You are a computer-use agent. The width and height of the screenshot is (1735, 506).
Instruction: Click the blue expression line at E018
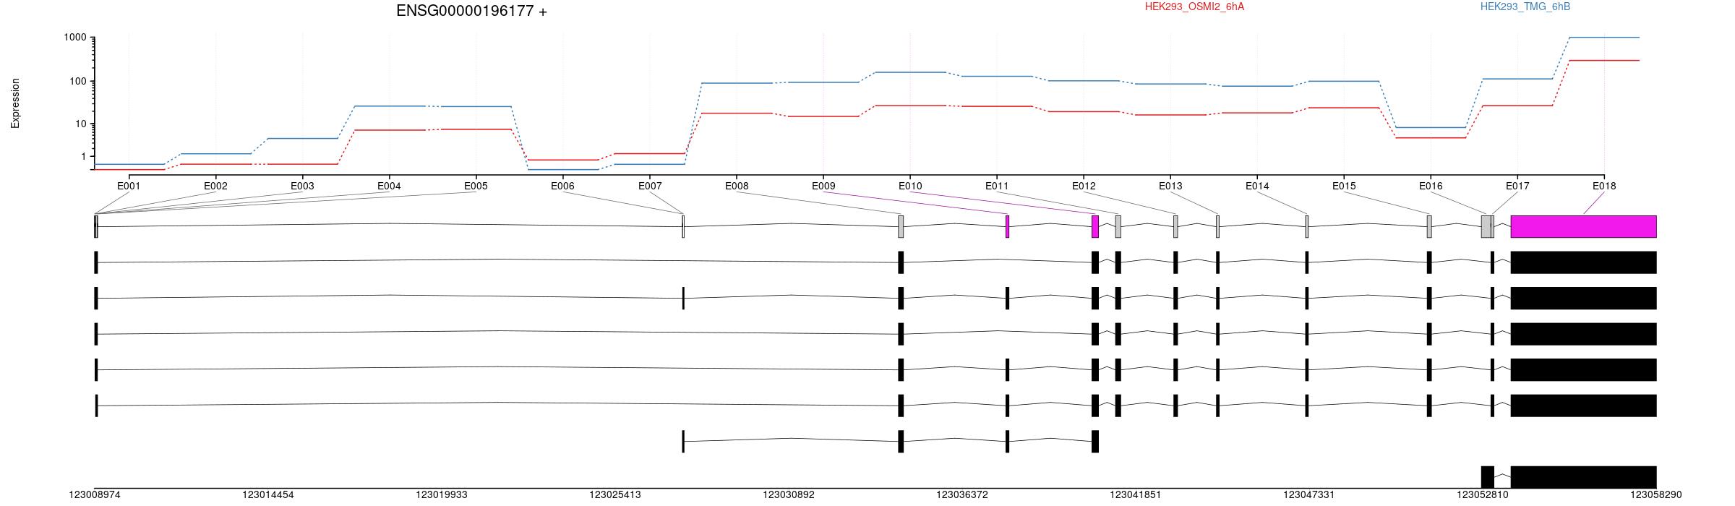point(1604,38)
